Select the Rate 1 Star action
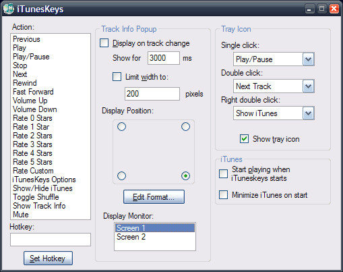The width and height of the screenshot is (343, 272). click(x=51, y=127)
